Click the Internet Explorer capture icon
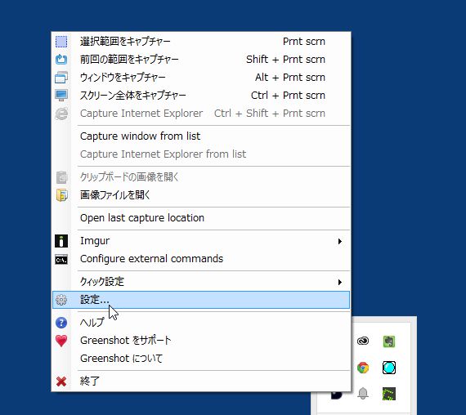Screen dimensions: 466x415 pyautogui.click(x=61, y=114)
